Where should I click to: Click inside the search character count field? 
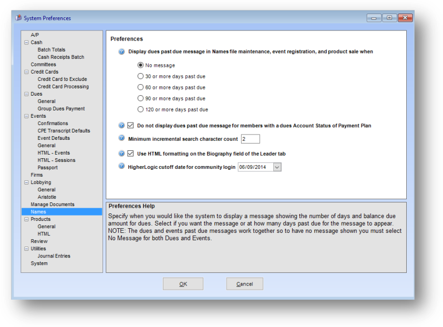coord(250,139)
